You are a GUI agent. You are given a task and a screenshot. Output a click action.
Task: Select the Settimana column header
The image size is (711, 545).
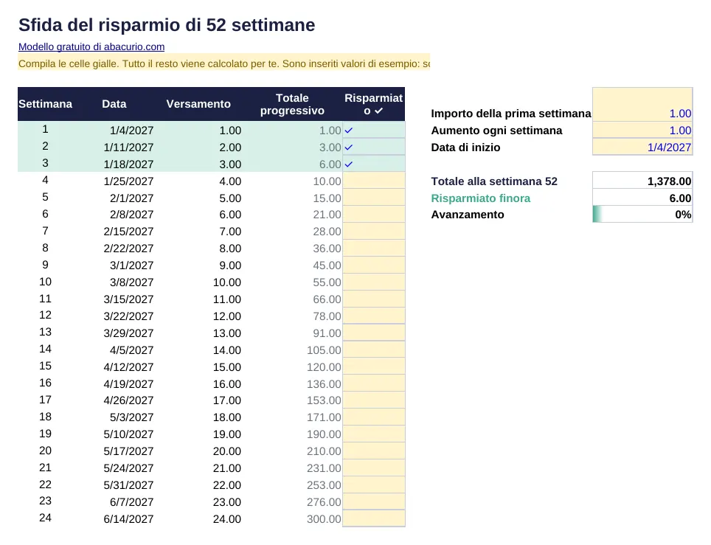click(45, 104)
